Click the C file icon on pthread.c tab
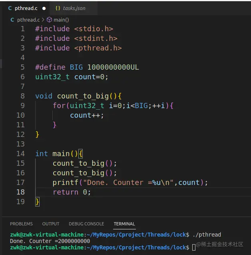This screenshot has height=255, width=251. (x=10, y=8)
